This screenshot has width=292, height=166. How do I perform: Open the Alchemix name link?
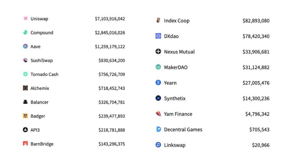pyautogui.click(x=40, y=88)
